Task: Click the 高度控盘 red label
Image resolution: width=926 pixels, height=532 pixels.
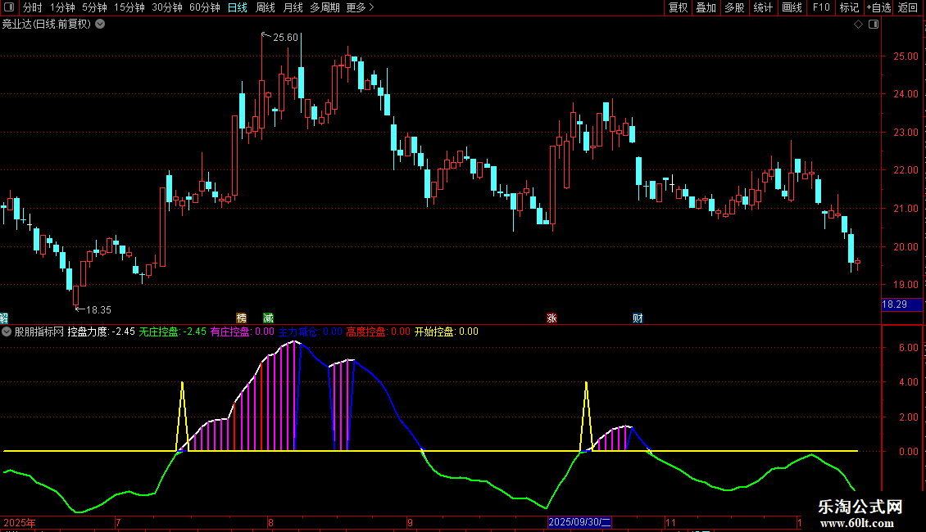Action: [378, 331]
